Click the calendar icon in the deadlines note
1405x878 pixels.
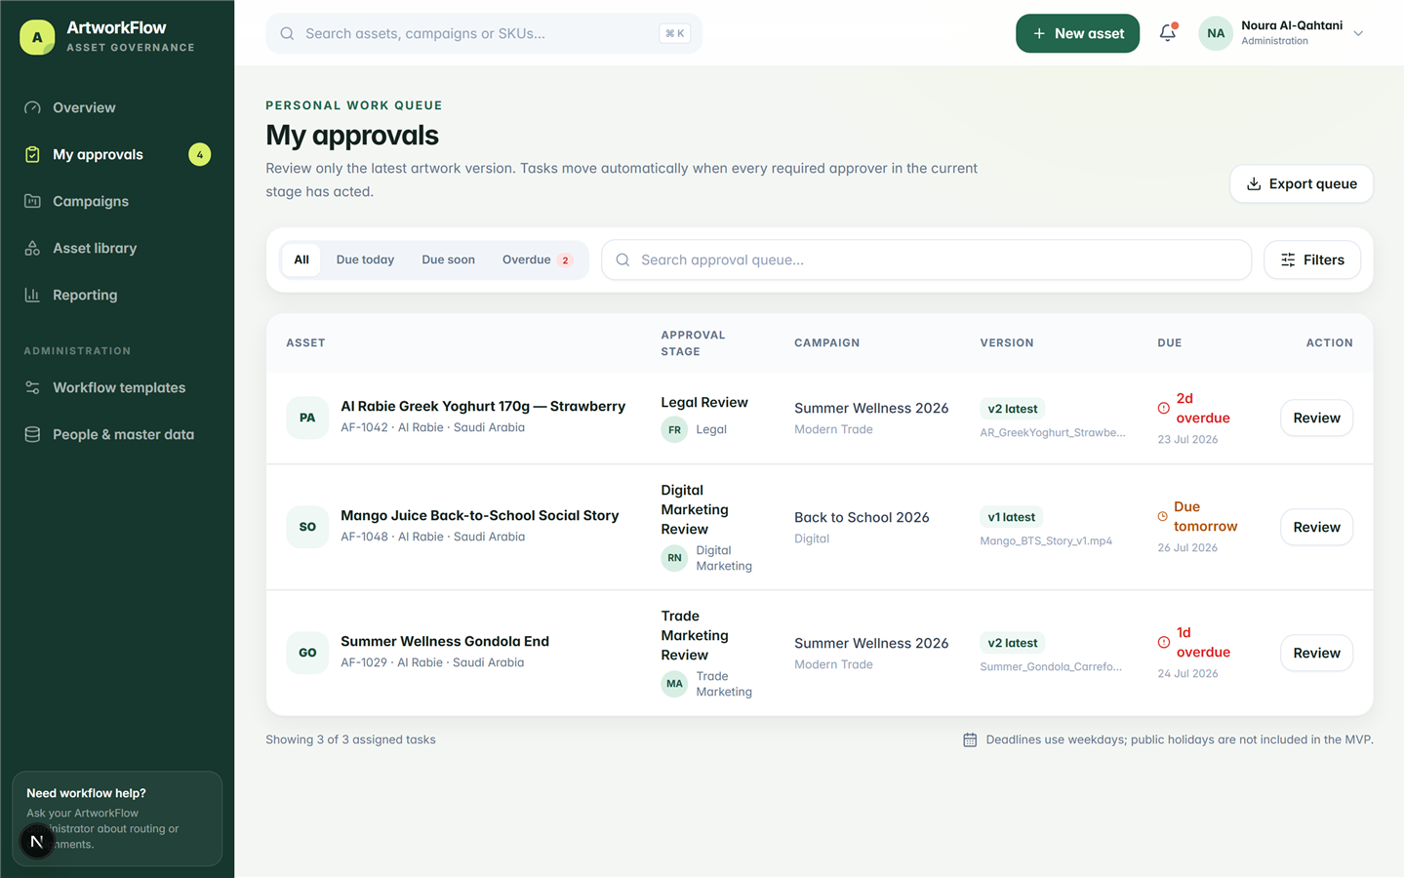pyautogui.click(x=970, y=739)
